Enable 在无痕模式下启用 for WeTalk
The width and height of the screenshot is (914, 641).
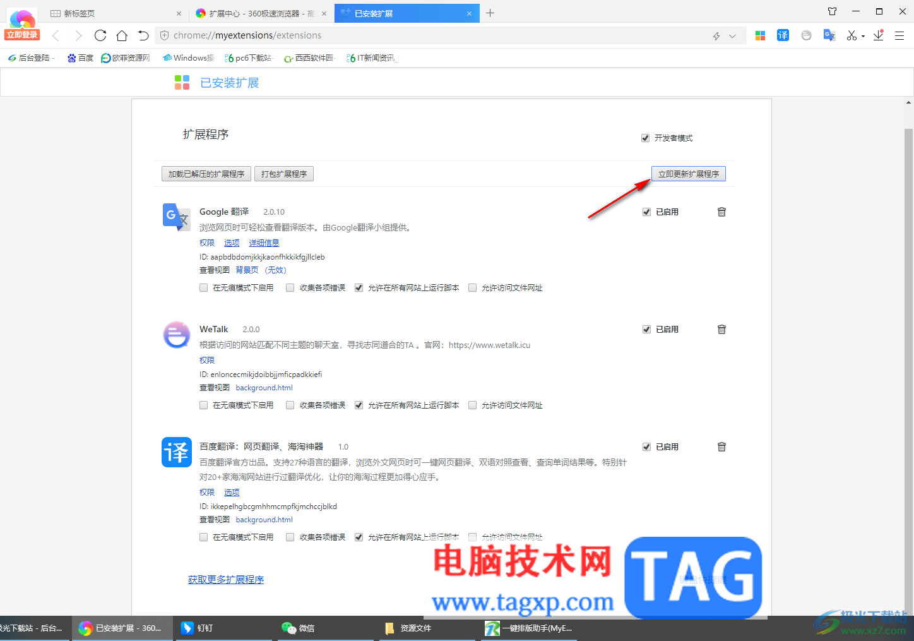tap(203, 405)
